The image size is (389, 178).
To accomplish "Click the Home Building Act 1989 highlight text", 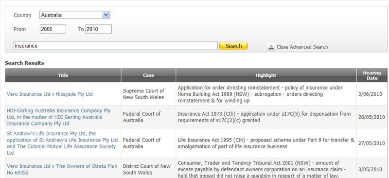I will (x=260, y=94).
